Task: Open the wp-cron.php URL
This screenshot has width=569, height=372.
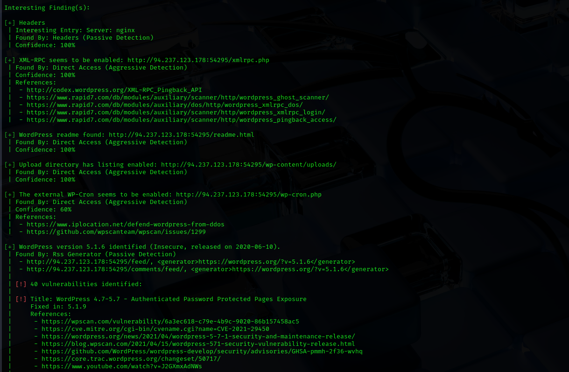Action: pos(248,195)
